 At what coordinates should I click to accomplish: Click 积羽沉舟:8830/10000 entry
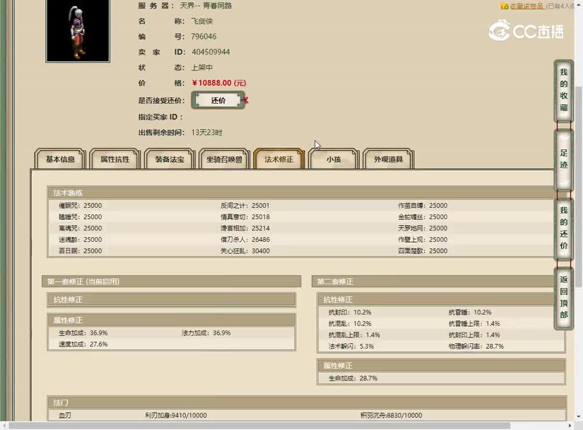click(391, 416)
